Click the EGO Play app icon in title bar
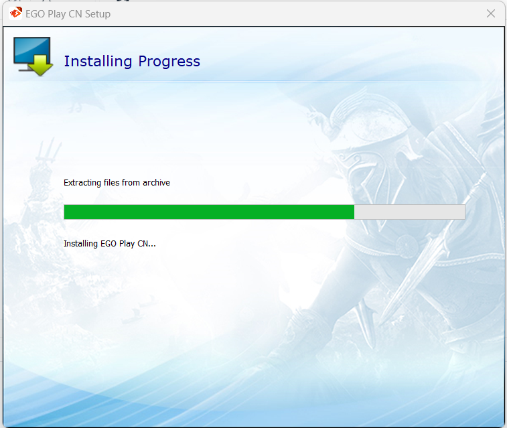This screenshot has height=428, width=507. tap(15, 13)
